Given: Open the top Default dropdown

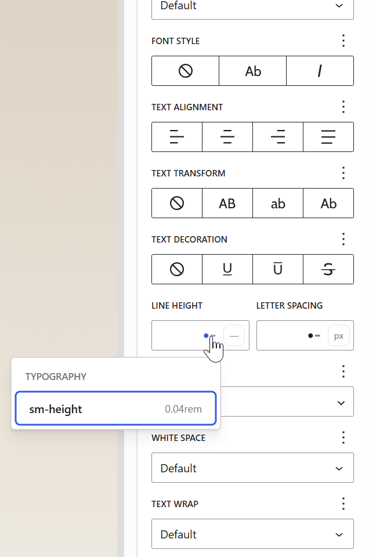Looking at the screenshot, I should click(252, 7).
